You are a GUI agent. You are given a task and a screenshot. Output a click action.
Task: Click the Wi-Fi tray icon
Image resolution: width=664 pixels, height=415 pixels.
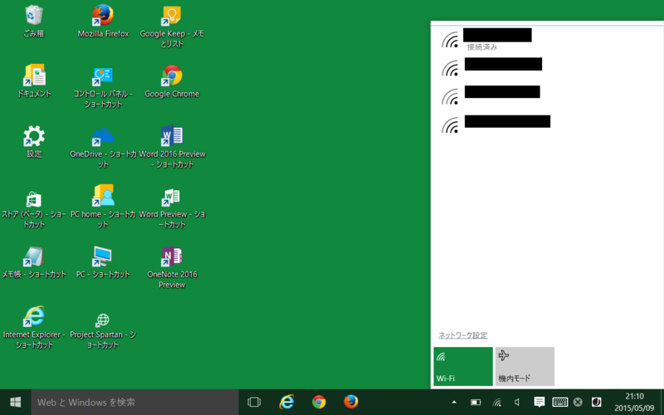click(x=497, y=402)
